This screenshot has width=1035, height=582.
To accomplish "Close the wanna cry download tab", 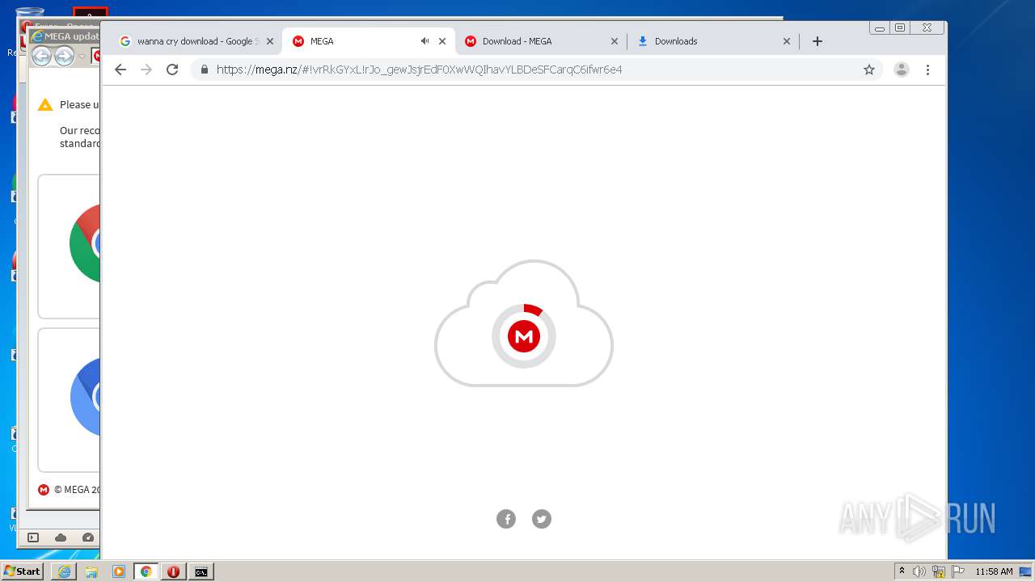I will [270, 41].
